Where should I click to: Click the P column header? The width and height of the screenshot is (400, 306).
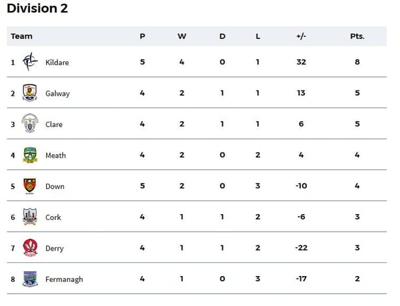[x=142, y=36]
